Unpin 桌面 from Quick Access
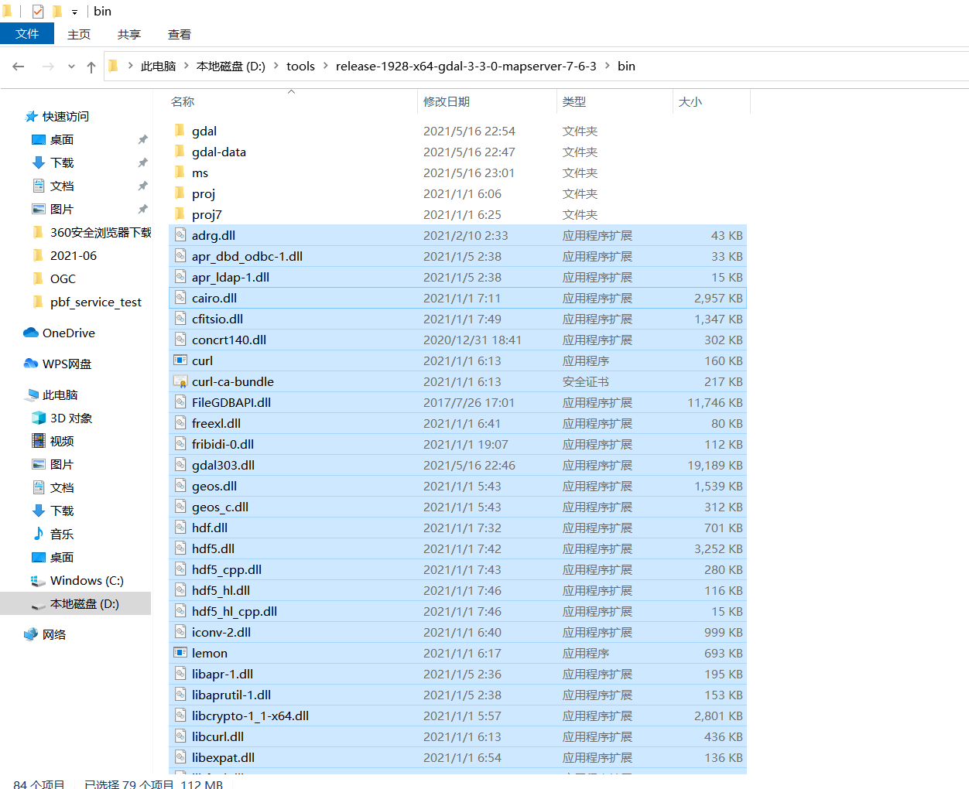 (142, 139)
